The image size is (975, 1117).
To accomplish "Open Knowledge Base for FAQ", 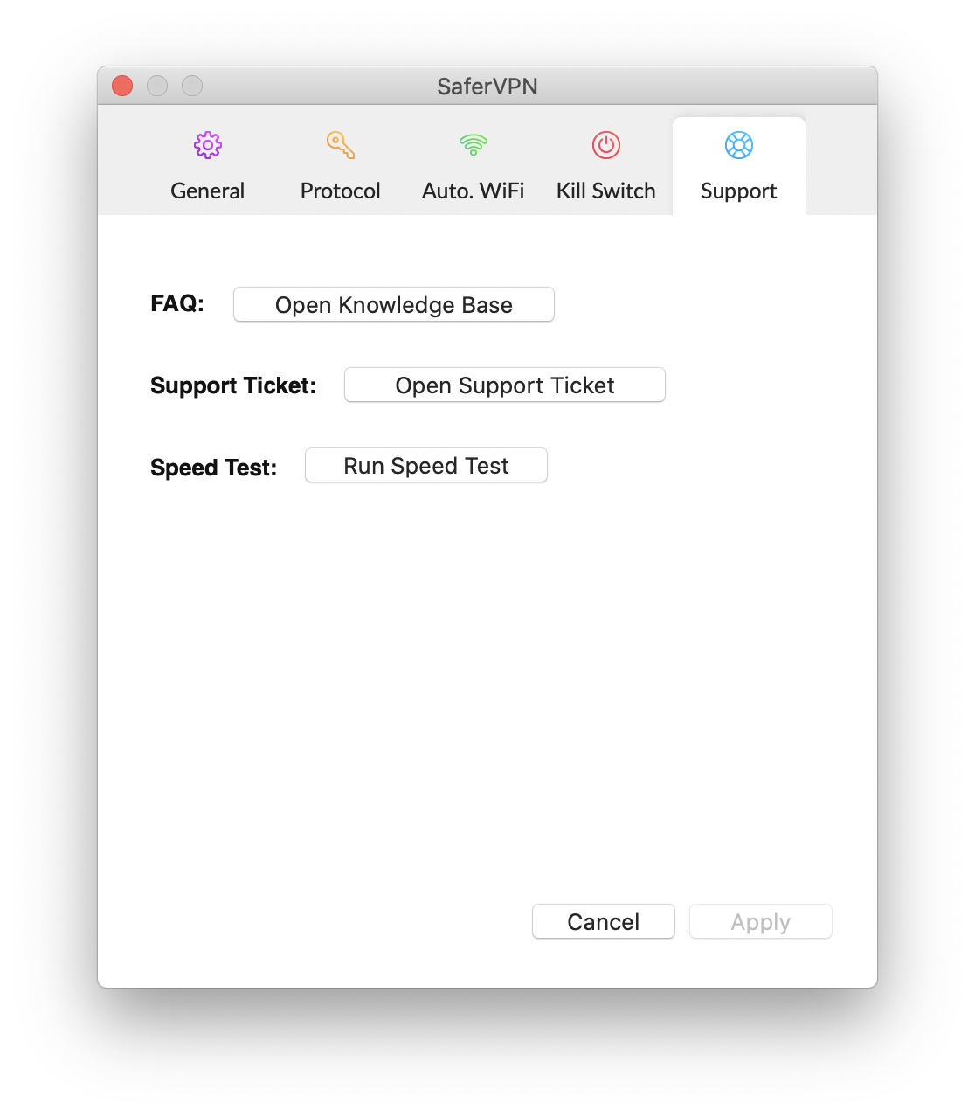I will (x=394, y=304).
